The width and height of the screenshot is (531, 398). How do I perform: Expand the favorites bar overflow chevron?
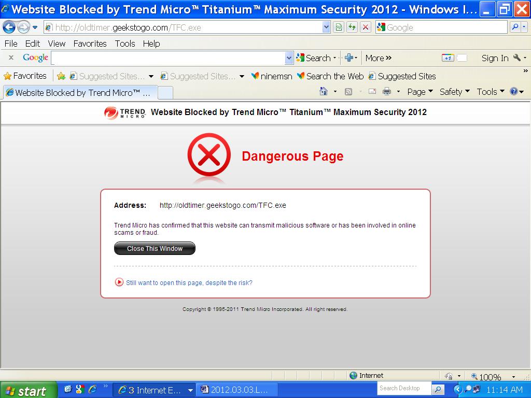pos(525,71)
